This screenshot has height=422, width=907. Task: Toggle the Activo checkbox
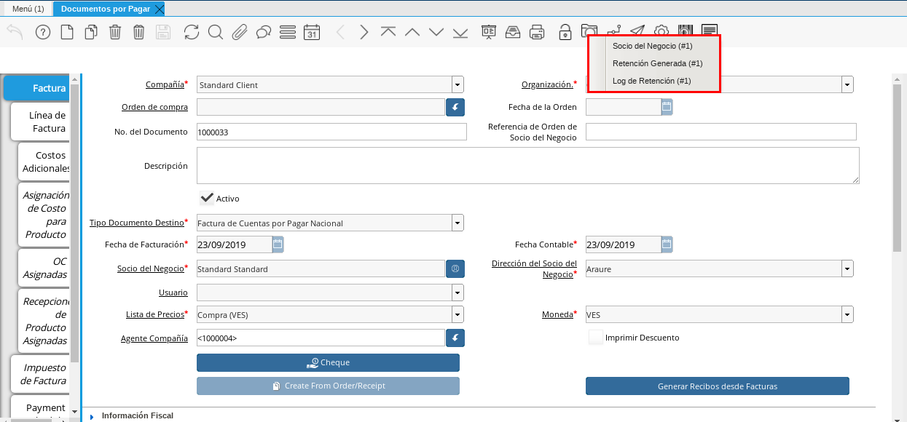(x=207, y=198)
